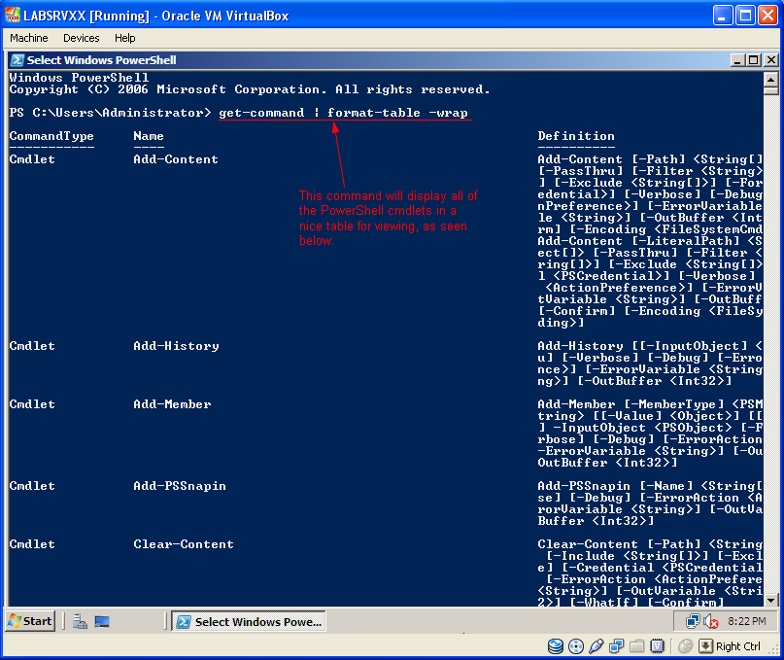
Task: Click the Name column header
Action: click(149, 136)
